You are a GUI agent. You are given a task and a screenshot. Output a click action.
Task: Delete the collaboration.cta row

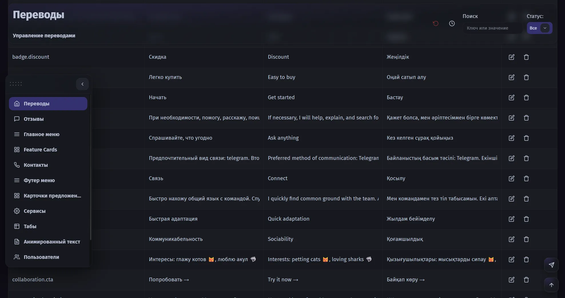(526, 280)
